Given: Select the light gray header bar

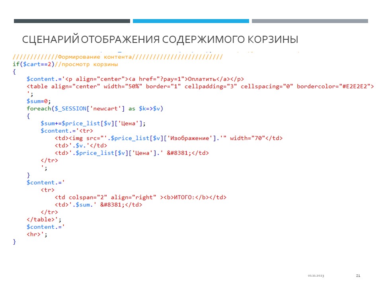Looking at the screenshot, I should coord(310,21).
